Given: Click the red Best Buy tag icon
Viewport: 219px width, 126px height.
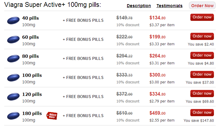Looking at the screenshot, I should pos(52,116).
